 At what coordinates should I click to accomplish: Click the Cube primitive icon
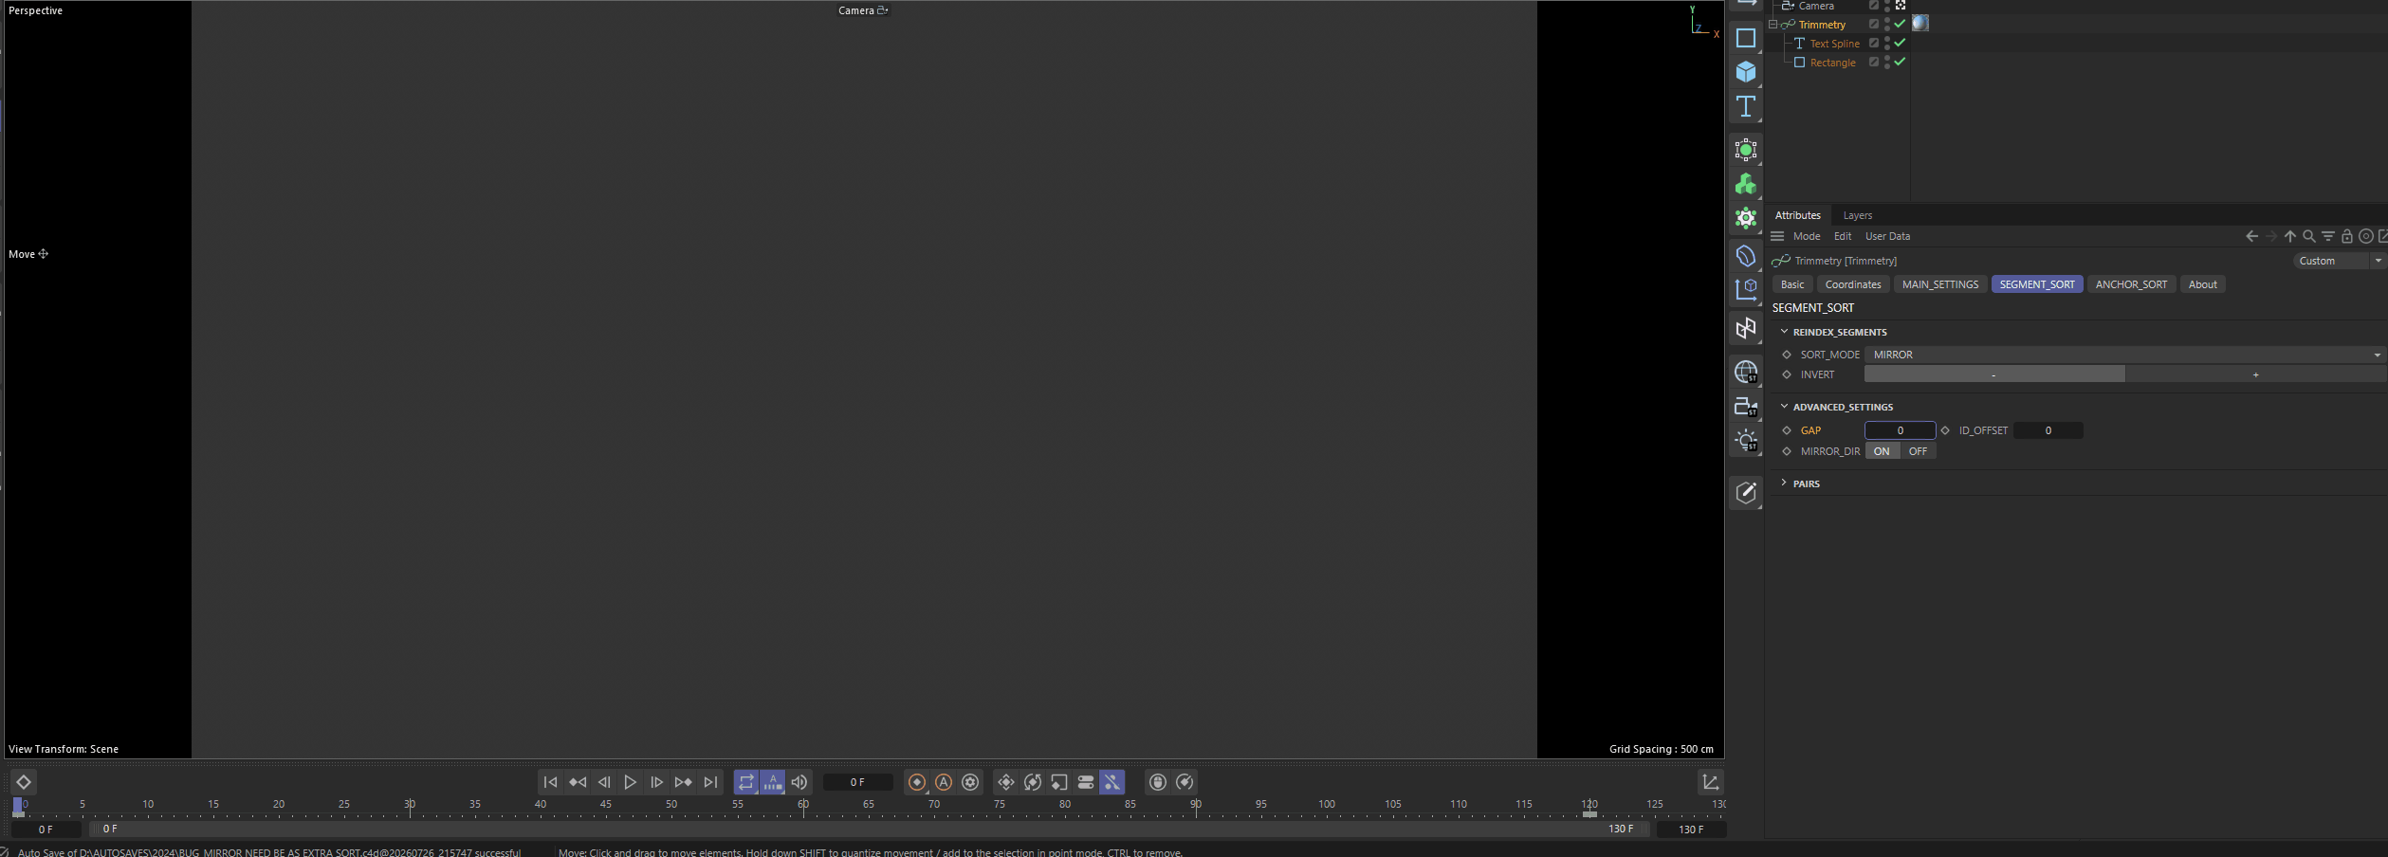[x=1745, y=72]
